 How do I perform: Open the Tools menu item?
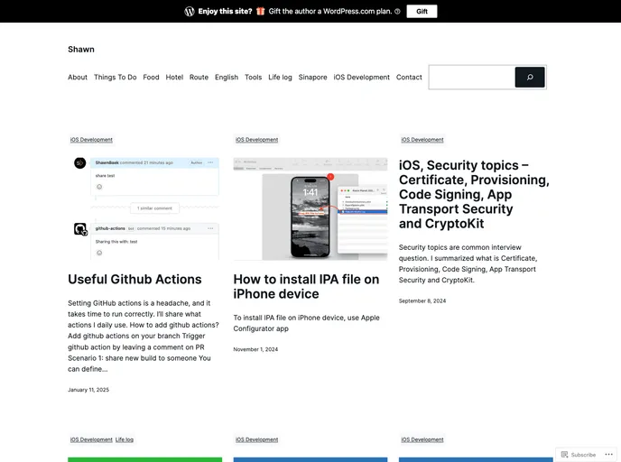coord(253,78)
